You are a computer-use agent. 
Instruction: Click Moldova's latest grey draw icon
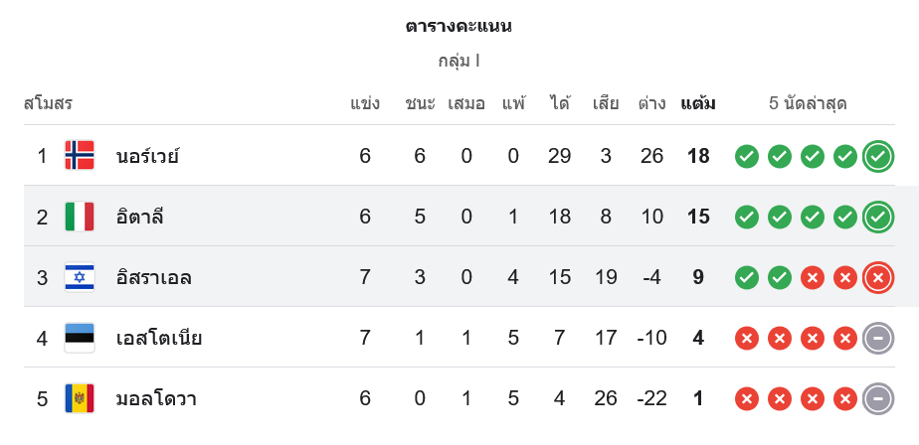tap(877, 398)
